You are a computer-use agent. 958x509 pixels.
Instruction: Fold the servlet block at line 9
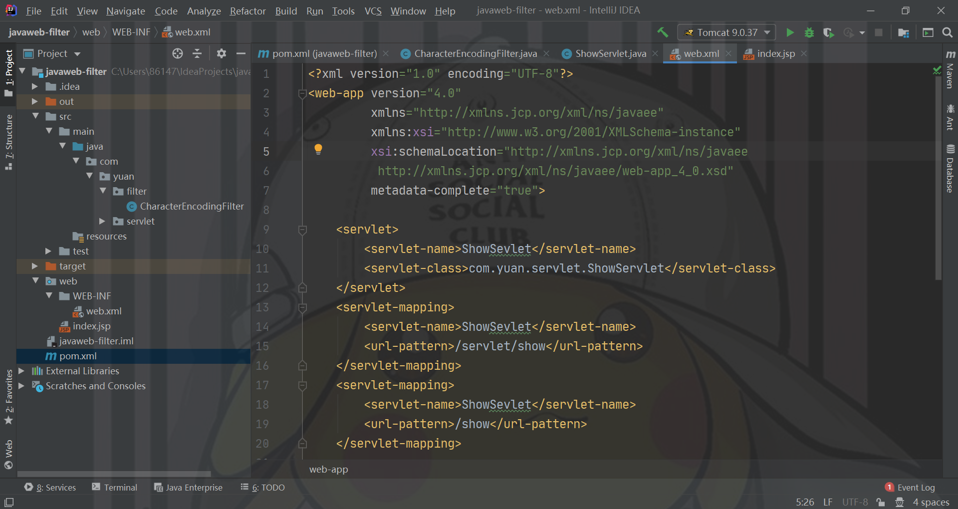(302, 230)
